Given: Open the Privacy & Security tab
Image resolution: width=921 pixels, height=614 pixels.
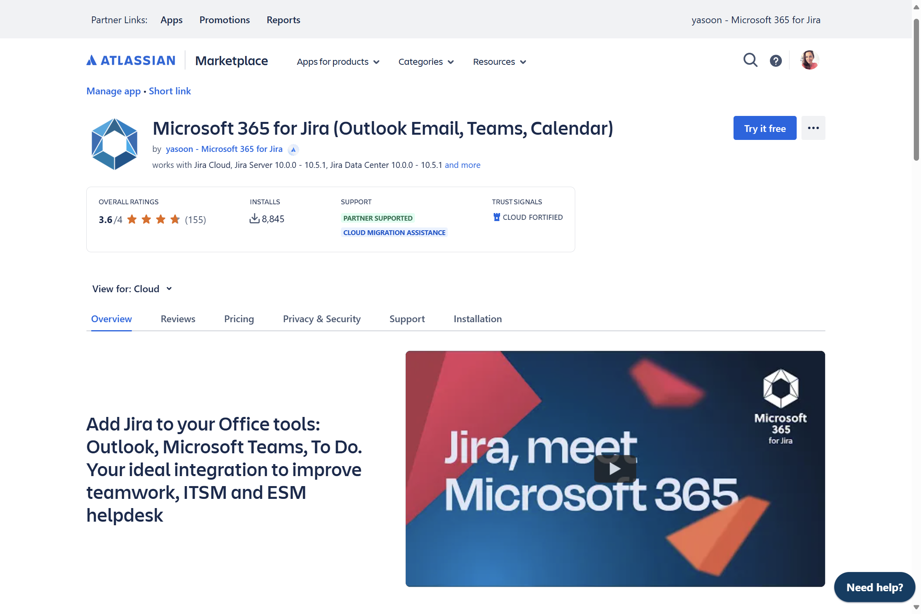Looking at the screenshot, I should (321, 319).
